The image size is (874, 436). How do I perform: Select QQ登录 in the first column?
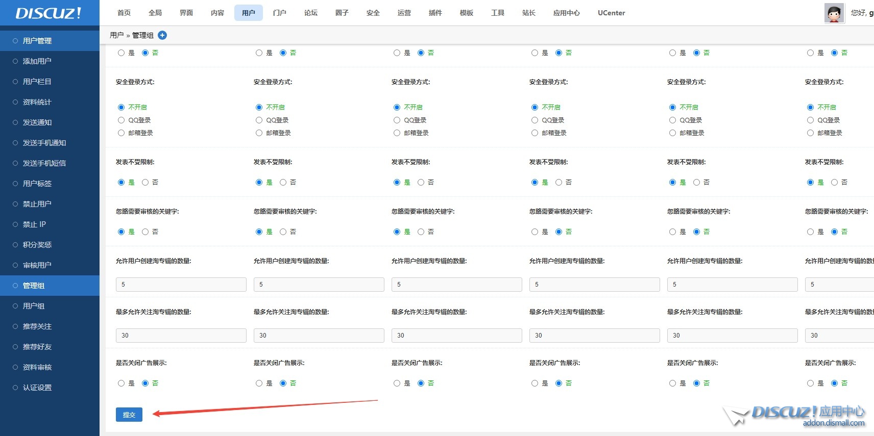(x=122, y=120)
